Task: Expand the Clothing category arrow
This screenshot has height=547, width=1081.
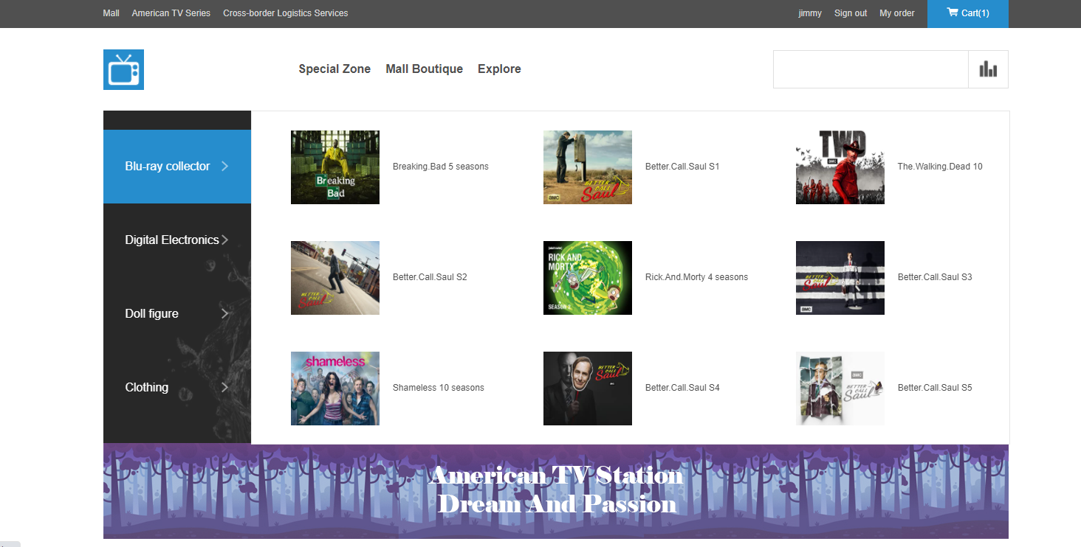Action: point(224,388)
